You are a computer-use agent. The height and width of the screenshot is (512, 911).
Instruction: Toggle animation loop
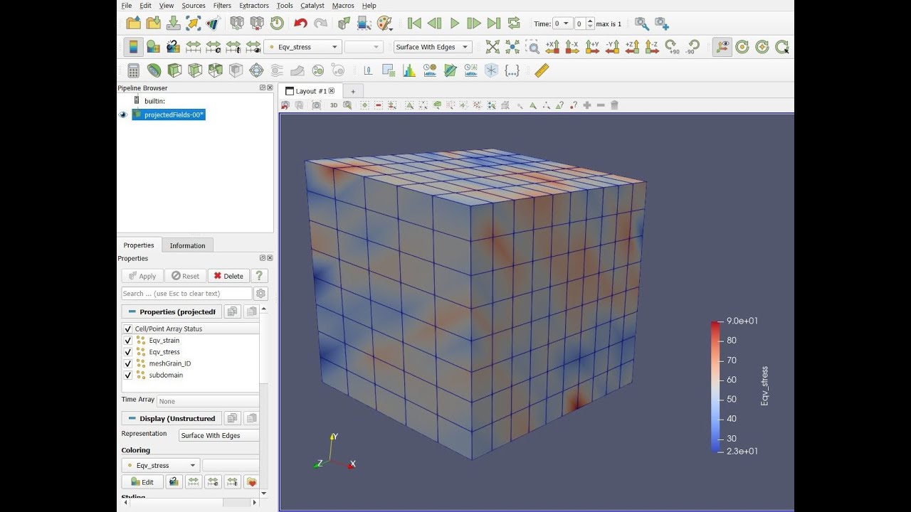point(514,23)
